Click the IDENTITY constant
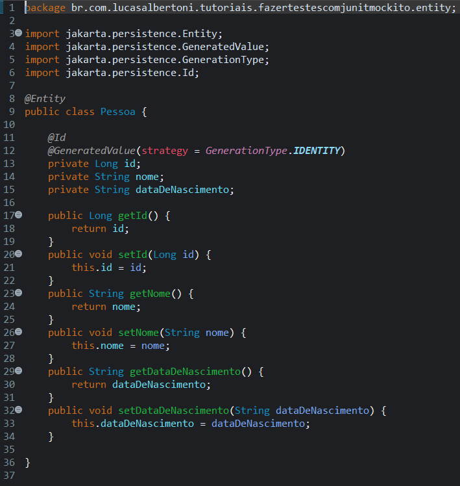The height and width of the screenshot is (486, 460). pyautogui.click(x=317, y=151)
